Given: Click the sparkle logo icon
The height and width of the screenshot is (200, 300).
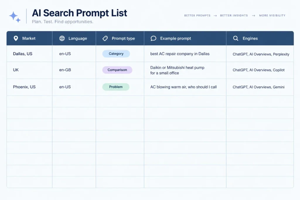Looking at the screenshot, I should click(15, 17).
